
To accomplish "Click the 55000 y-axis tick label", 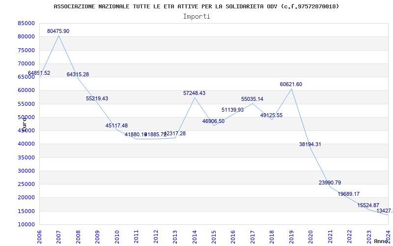I will tap(26, 104).
